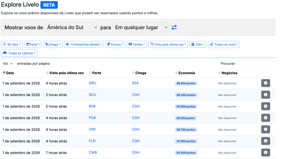Screen dimensions: 284x159
Task: Click the BETA badge
Action: pyautogui.click(x=49, y=5)
